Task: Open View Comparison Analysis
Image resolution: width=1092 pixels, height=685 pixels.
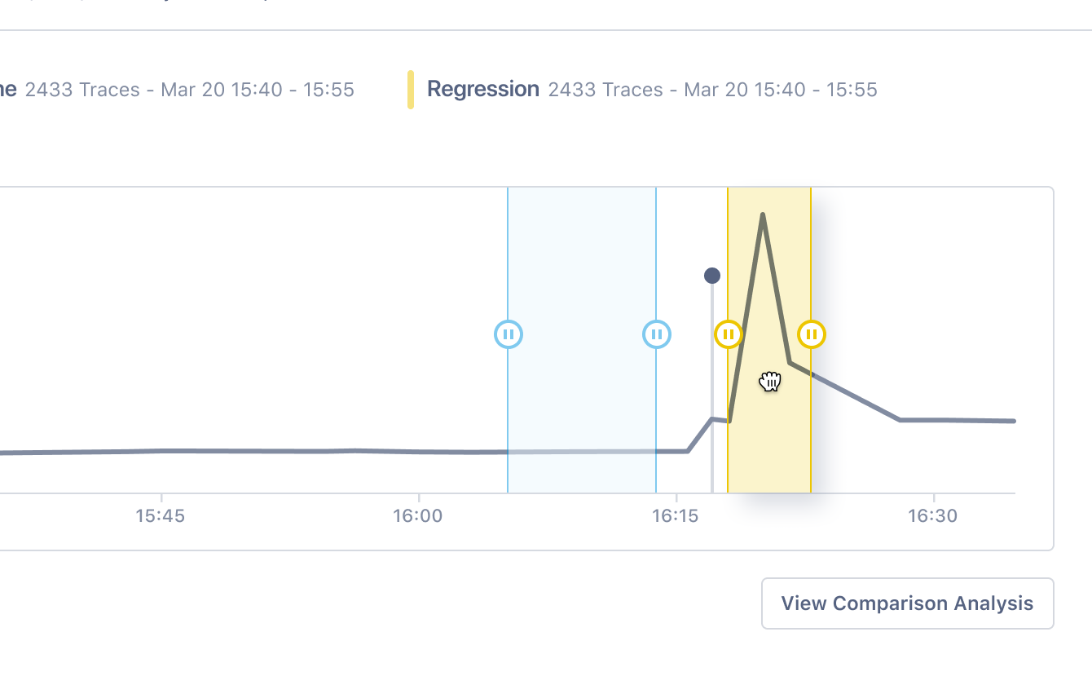Action: click(x=908, y=603)
